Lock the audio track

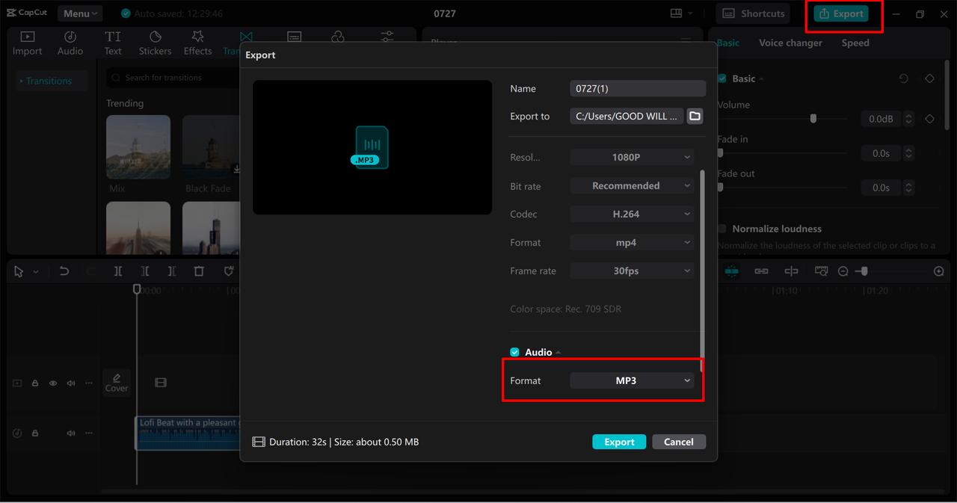pos(35,433)
